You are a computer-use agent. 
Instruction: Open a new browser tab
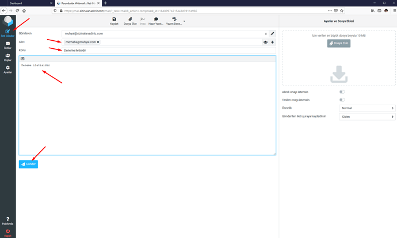click(x=106, y=3)
